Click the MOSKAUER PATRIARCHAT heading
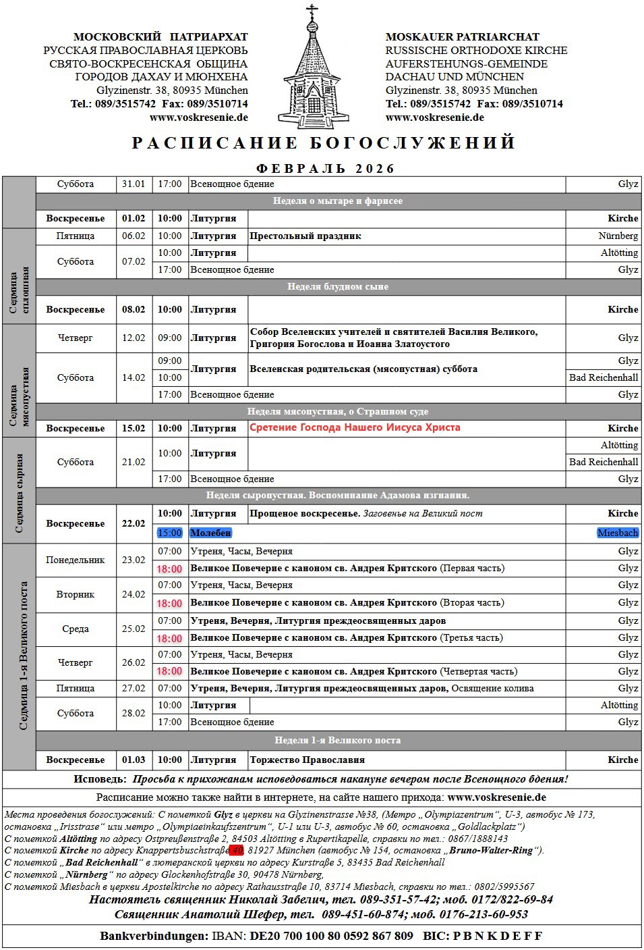The image size is (644, 950). pos(462,37)
